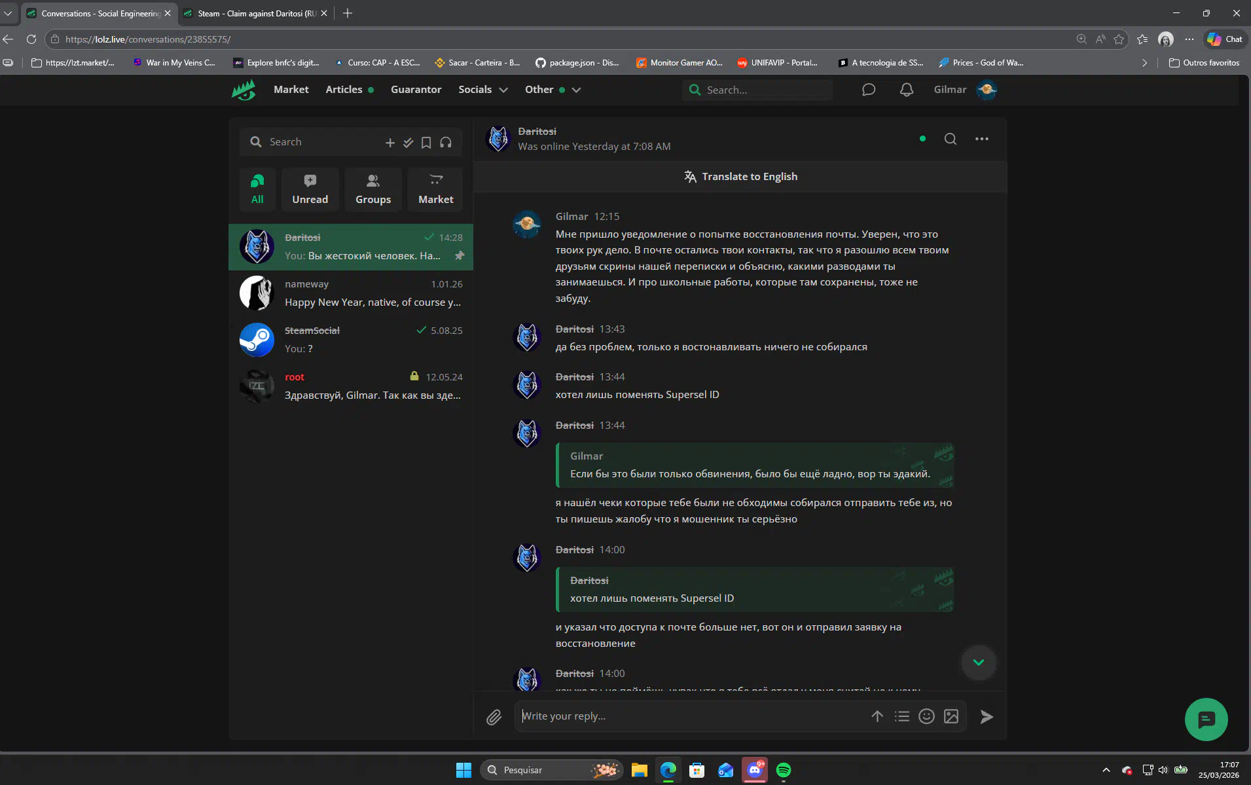Screen dimensions: 1251x785
Task: Click the search-in-conversation magnifier icon
Action: tap(950, 139)
